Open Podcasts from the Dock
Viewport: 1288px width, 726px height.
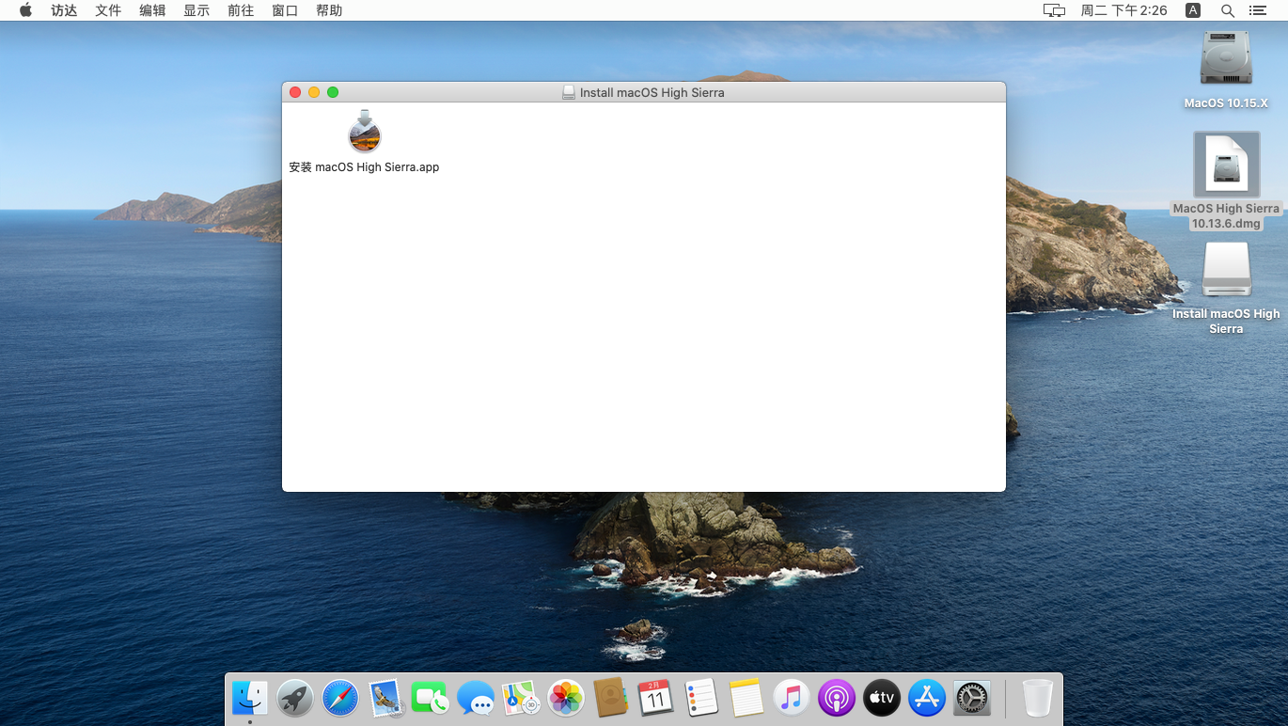tap(836, 698)
